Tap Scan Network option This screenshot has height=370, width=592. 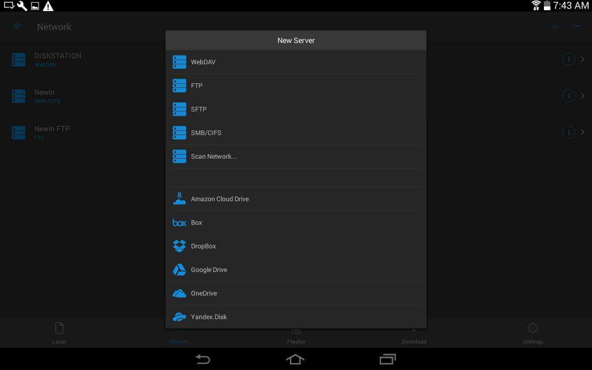point(296,156)
